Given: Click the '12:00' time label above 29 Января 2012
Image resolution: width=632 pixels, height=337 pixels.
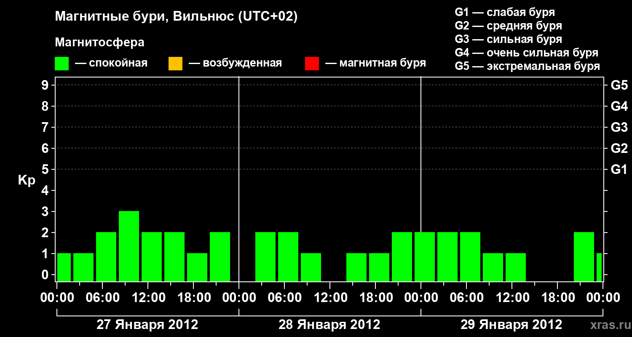Looking at the screenshot, I should [x=512, y=298].
